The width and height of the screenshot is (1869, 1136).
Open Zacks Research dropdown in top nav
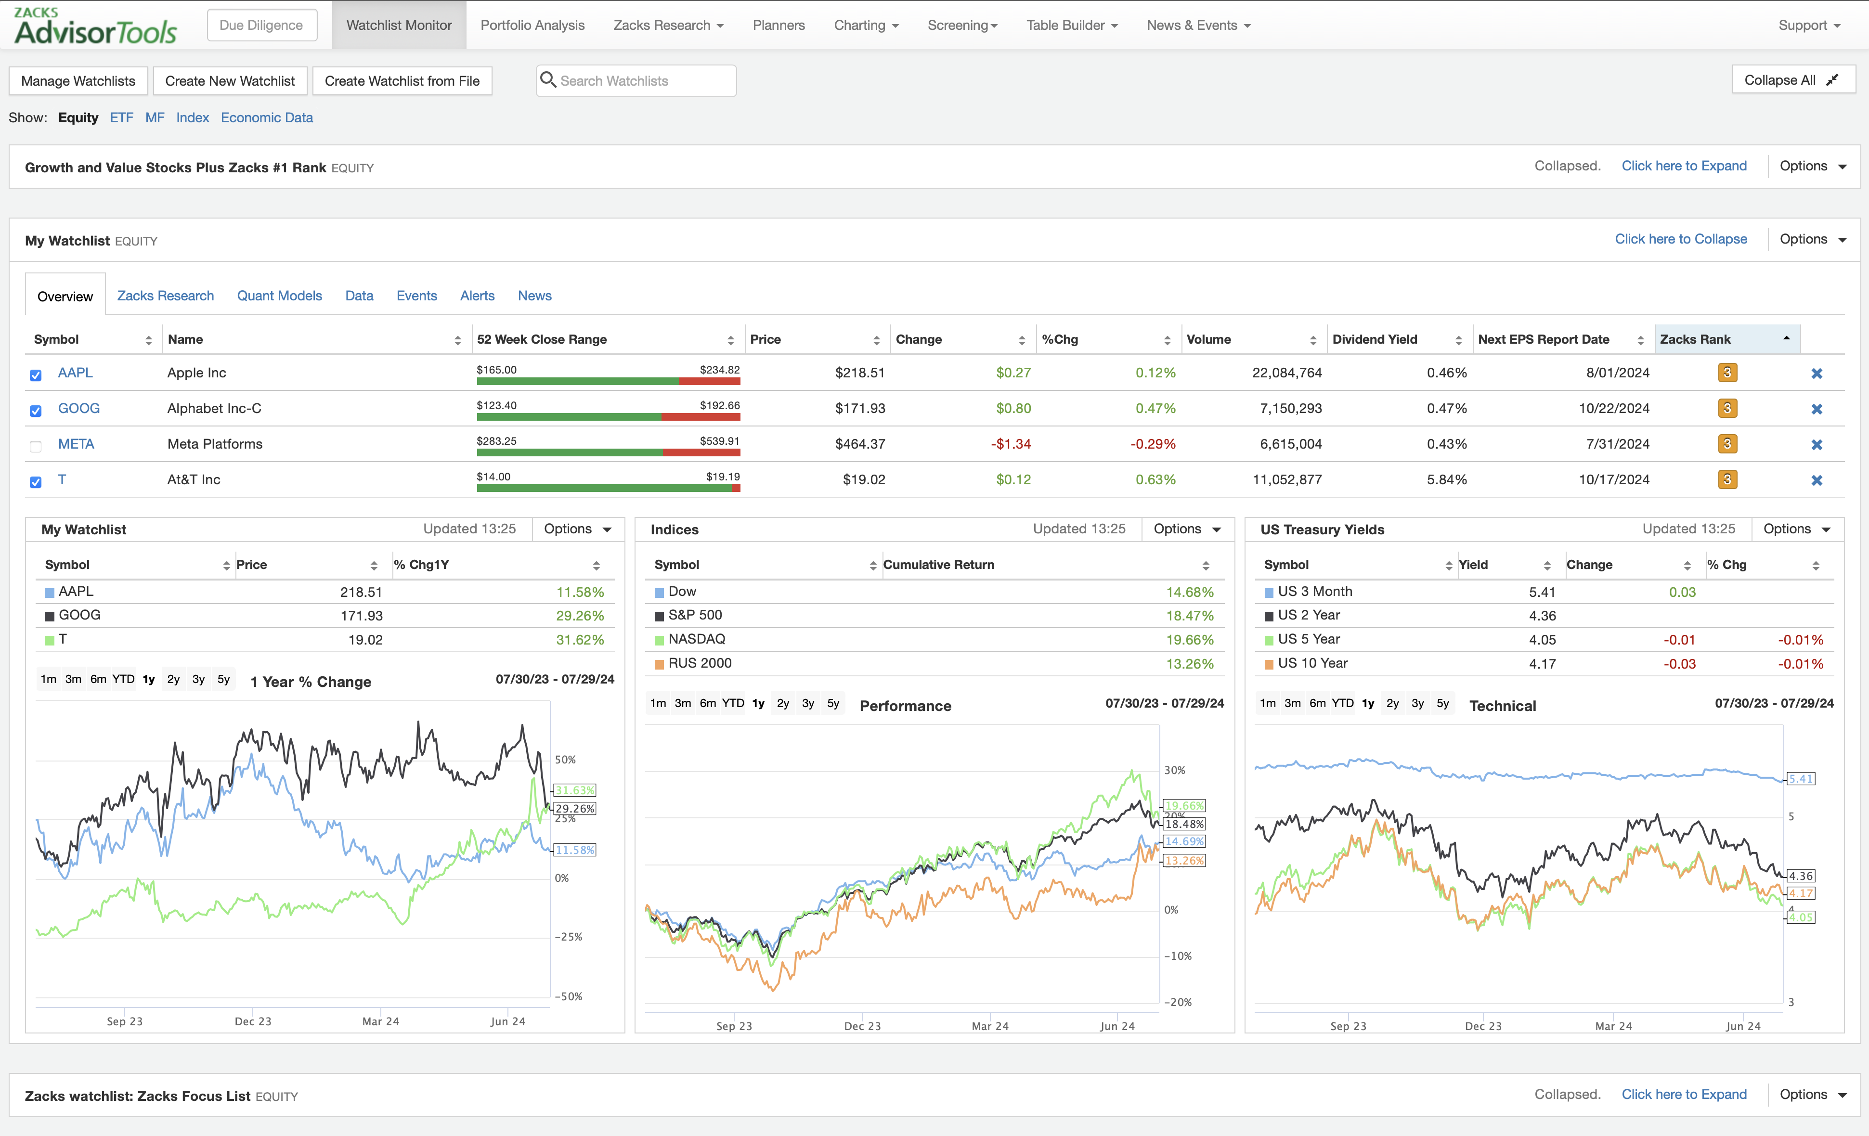pyautogui.click(x=668, y=25)
